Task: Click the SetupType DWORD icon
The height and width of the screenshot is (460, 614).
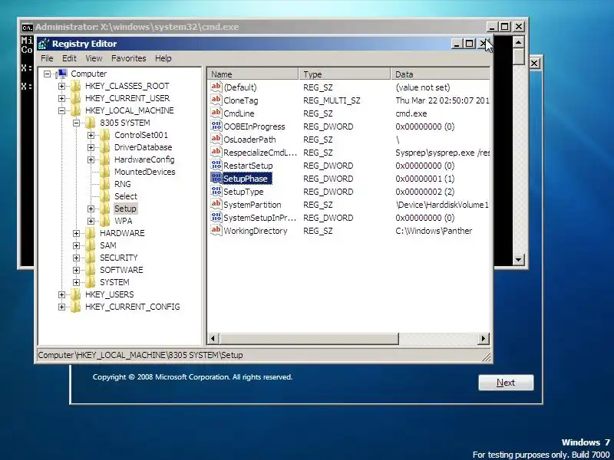Action: pos(216,191)
